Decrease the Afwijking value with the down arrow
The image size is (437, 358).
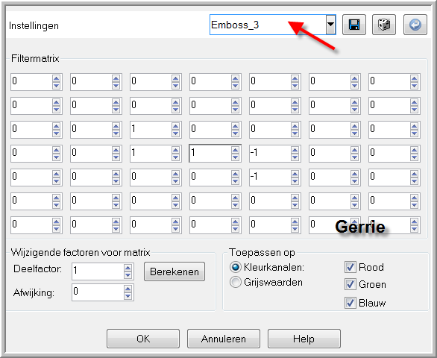click(x=128, y=296)
